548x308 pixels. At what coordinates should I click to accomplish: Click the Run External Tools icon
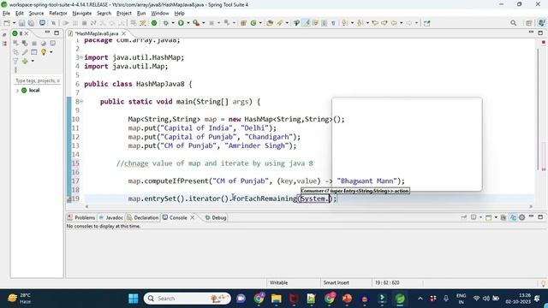tap(196, 23)
